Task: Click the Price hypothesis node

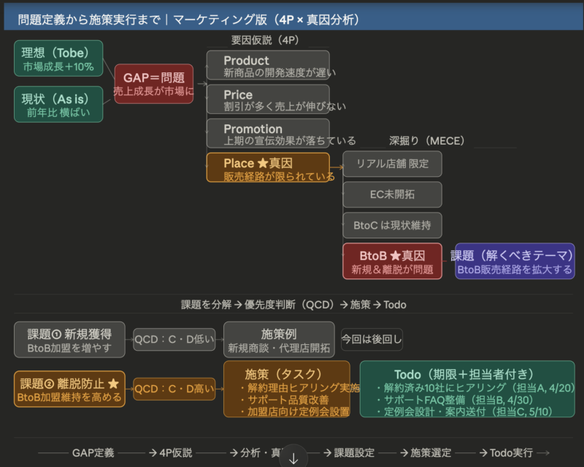Action: tap(267, 99)
